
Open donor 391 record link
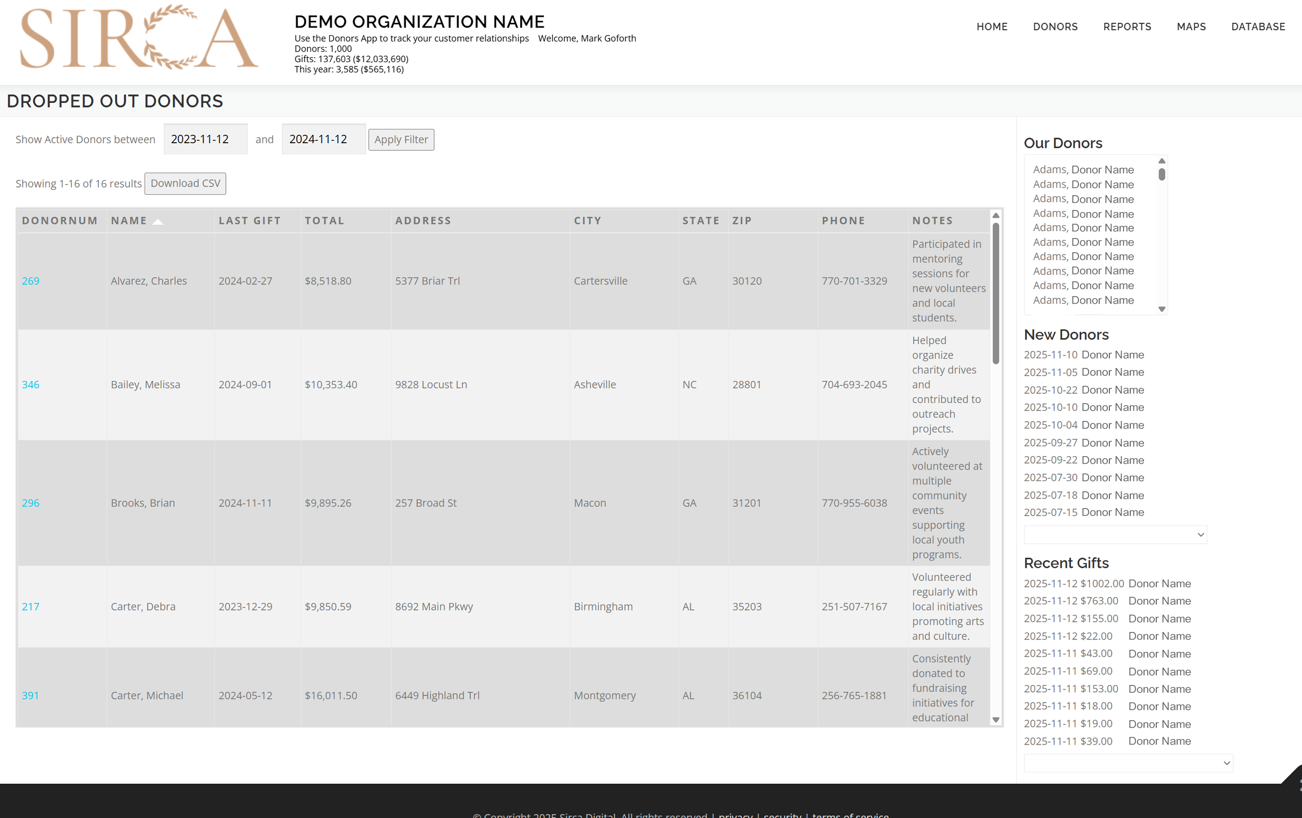click(30, 695)
